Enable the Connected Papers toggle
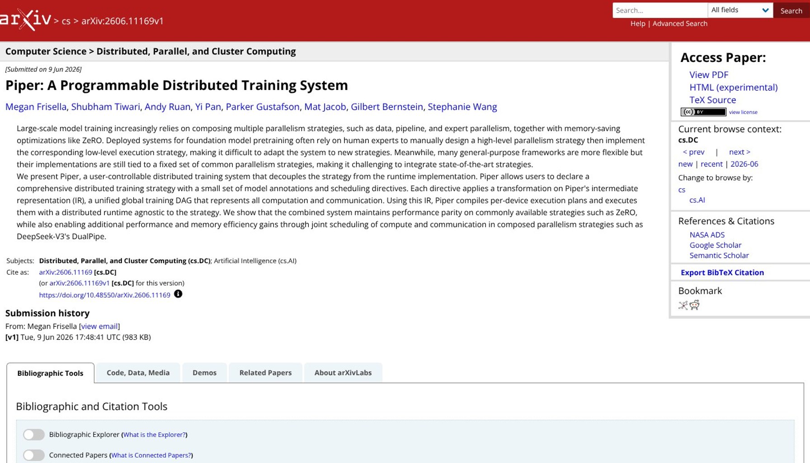810x463 pixels. pos(34,455)
